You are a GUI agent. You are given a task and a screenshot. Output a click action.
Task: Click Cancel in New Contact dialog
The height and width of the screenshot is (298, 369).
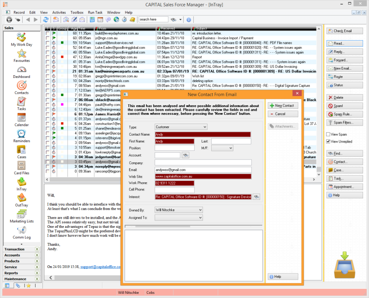point(283,114)
